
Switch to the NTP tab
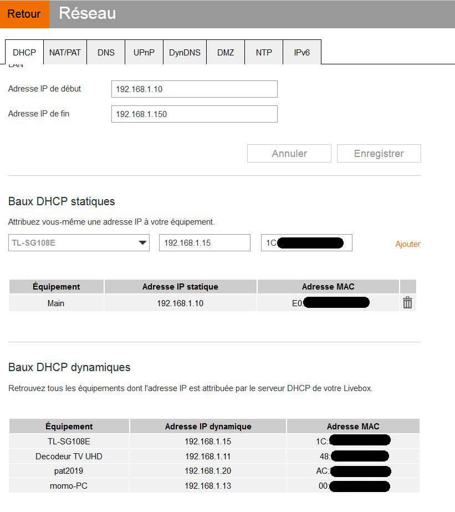[264, 53]
